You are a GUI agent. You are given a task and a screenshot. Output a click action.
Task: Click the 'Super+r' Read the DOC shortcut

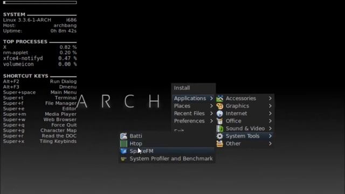[40, 136]
